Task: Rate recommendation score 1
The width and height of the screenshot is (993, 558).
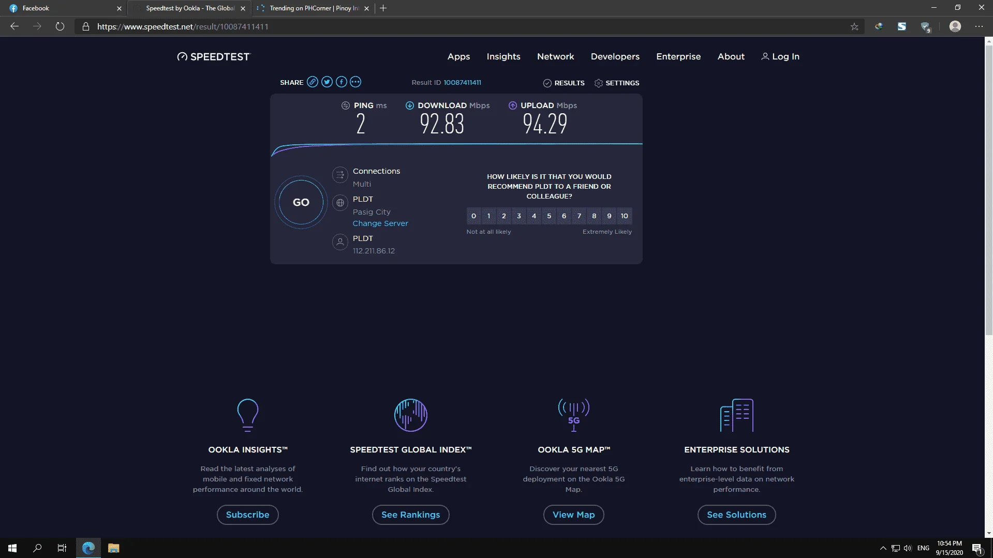Action: point(488,216)
